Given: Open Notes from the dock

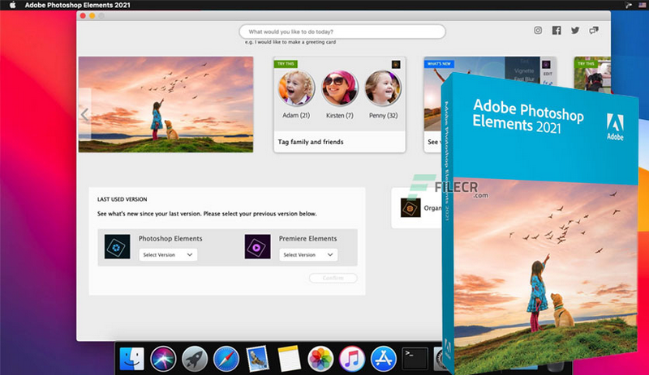Looking at the screenshot, I should (x=289, y=359).
